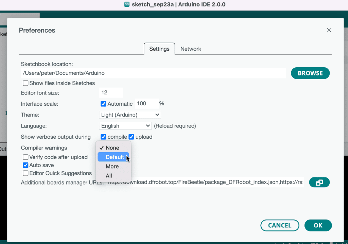Uncheck verbose output during upload
This screenshot has height=244, width=348.
[x=131, y=137]
